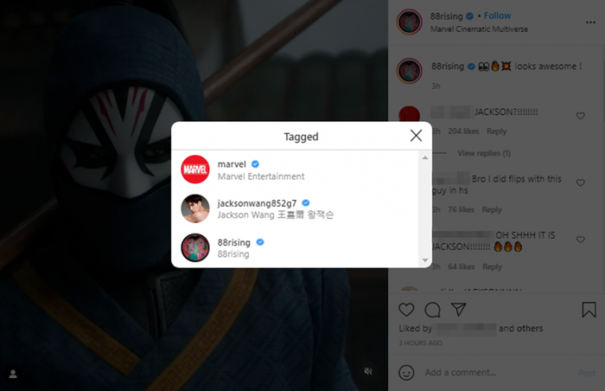
Task: Share post via paper plane icon
Action: [459, 310]
